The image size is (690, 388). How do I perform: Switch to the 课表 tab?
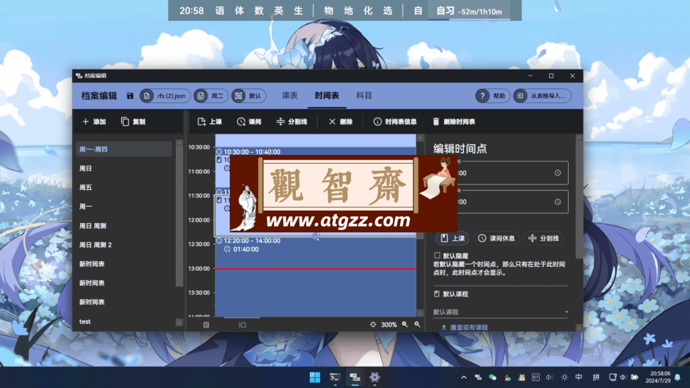pos(290,96)
